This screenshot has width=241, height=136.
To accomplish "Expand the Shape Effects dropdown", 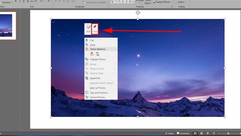I will point(162,2).
